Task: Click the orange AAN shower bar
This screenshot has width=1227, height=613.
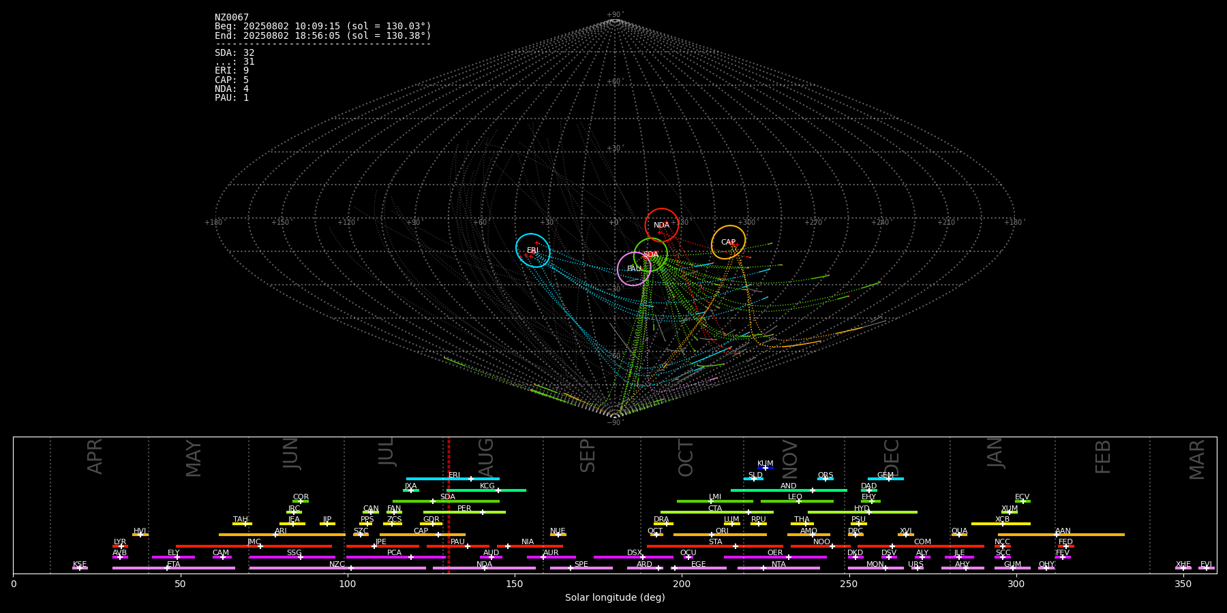Action: pos(1061,535)
